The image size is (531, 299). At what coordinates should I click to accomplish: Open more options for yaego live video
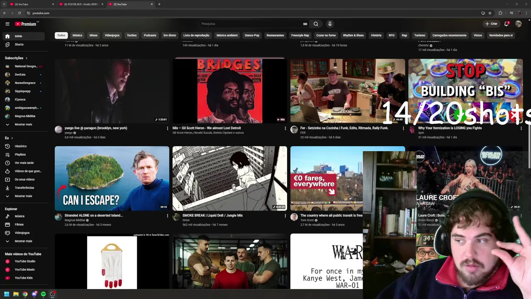(x=167, y=128)
